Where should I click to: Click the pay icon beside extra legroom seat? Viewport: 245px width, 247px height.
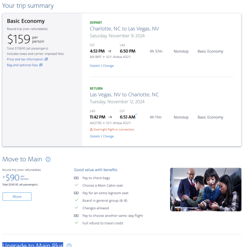pos(76,193)
